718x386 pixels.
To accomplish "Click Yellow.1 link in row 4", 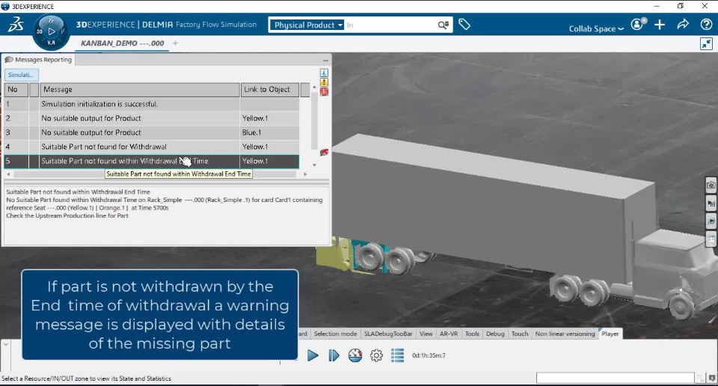I will (x=255, y=147).
